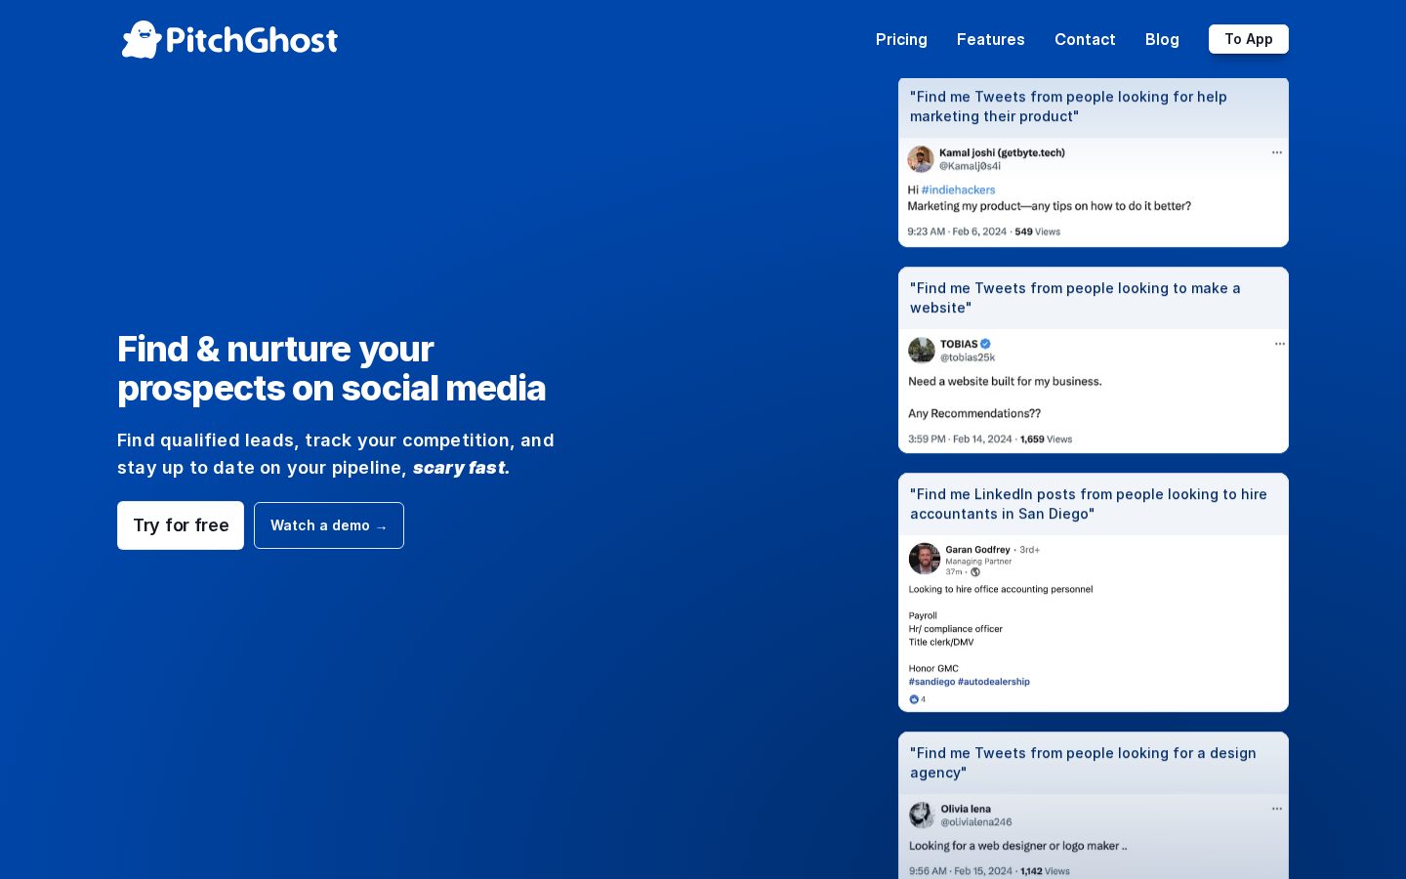The height and width of the screenshot is (879, 1406).
Task: Click the '9:23 AM · Feb 6, 2024' timestamp
Action: tap(957, 231)
